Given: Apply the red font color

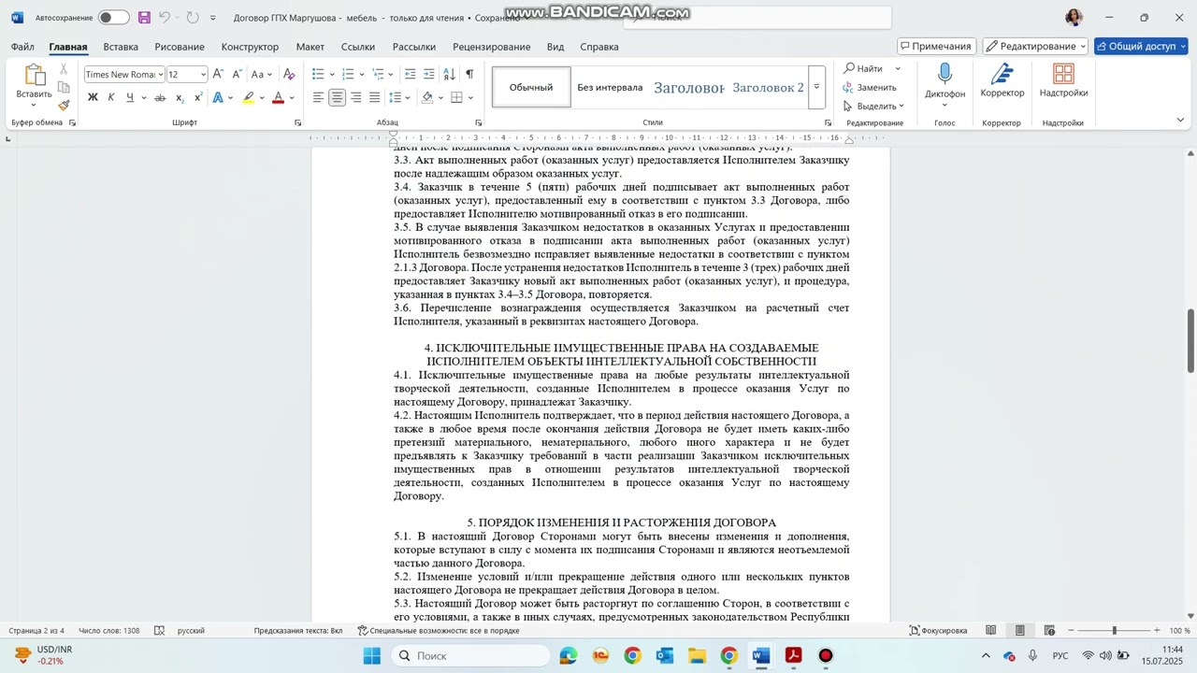Looking at the screenshot, I should point(278,97).
